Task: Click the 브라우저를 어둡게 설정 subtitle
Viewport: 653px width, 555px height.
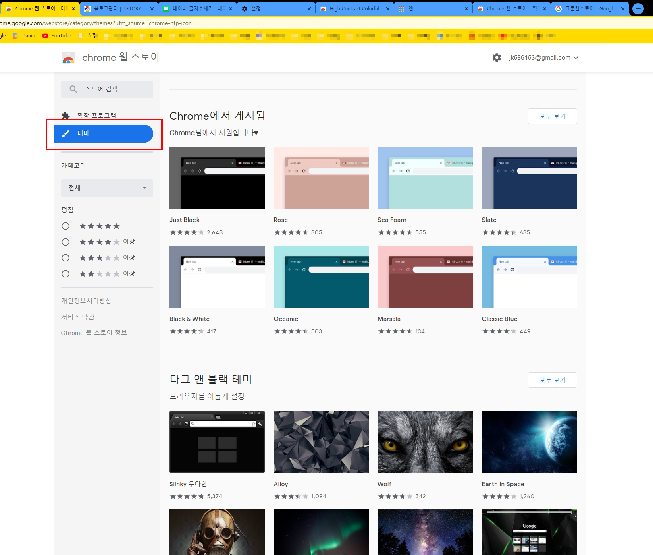Action: point(207,396)
